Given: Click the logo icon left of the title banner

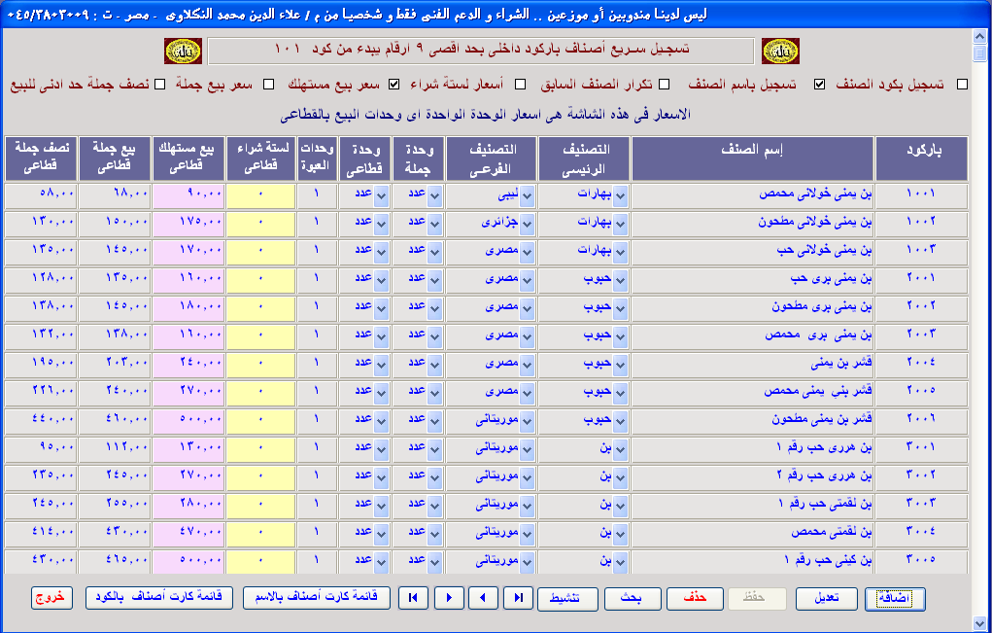Looking at the screenshot, I should pos(183,51).
